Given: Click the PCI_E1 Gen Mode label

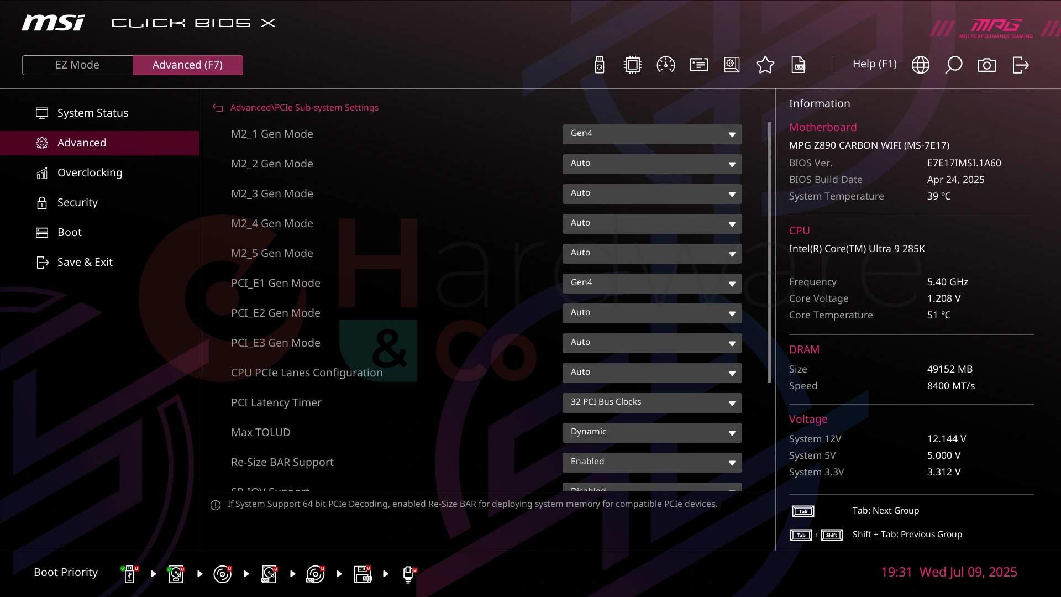Looking at the screenshot, I should tap(275, 283).
